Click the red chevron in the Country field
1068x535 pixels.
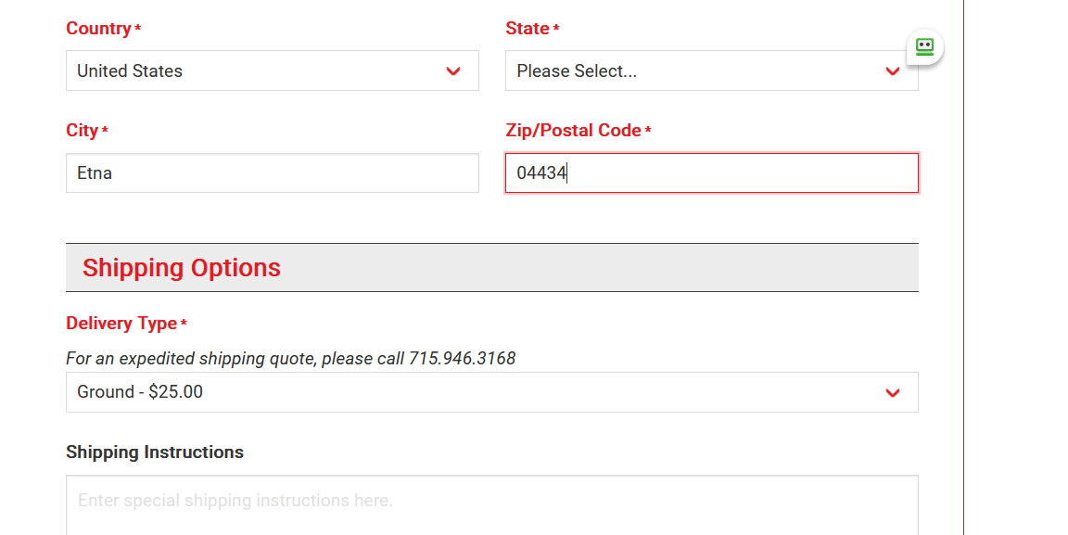(x=453, y=70)
